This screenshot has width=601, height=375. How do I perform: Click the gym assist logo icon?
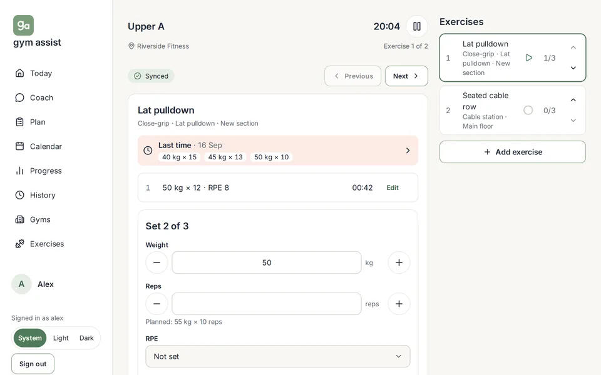(23, 25)
